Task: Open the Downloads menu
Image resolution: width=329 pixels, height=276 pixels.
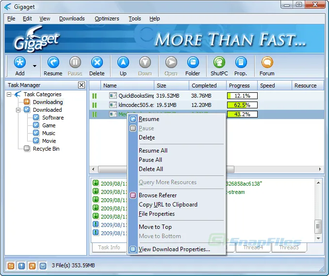Action: (72, 18)
